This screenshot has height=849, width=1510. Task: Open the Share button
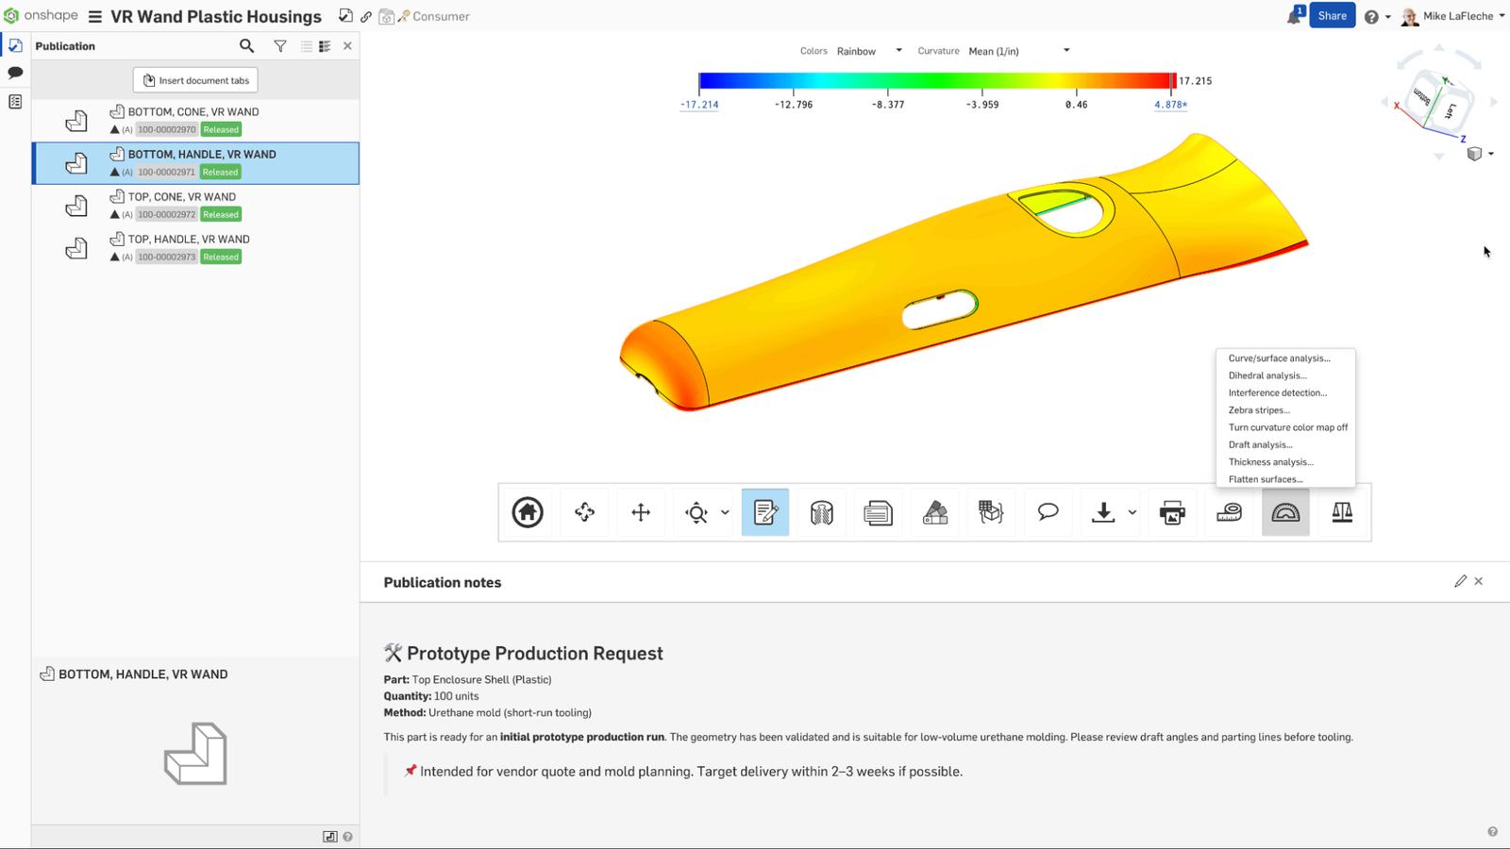[x=1332, y=15]
